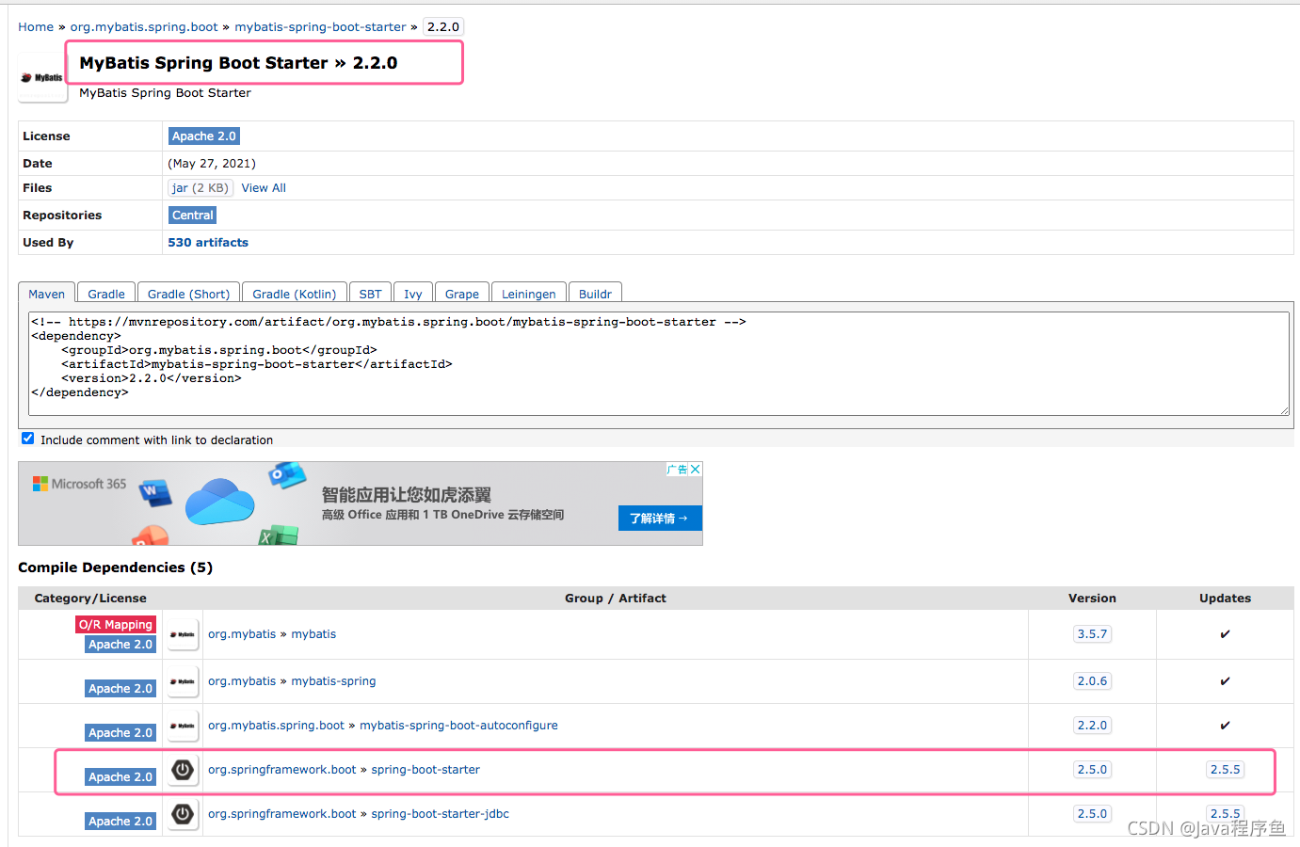
Task: Switch to the Gradle (Kotlin) tab
Action: point(295,294)
